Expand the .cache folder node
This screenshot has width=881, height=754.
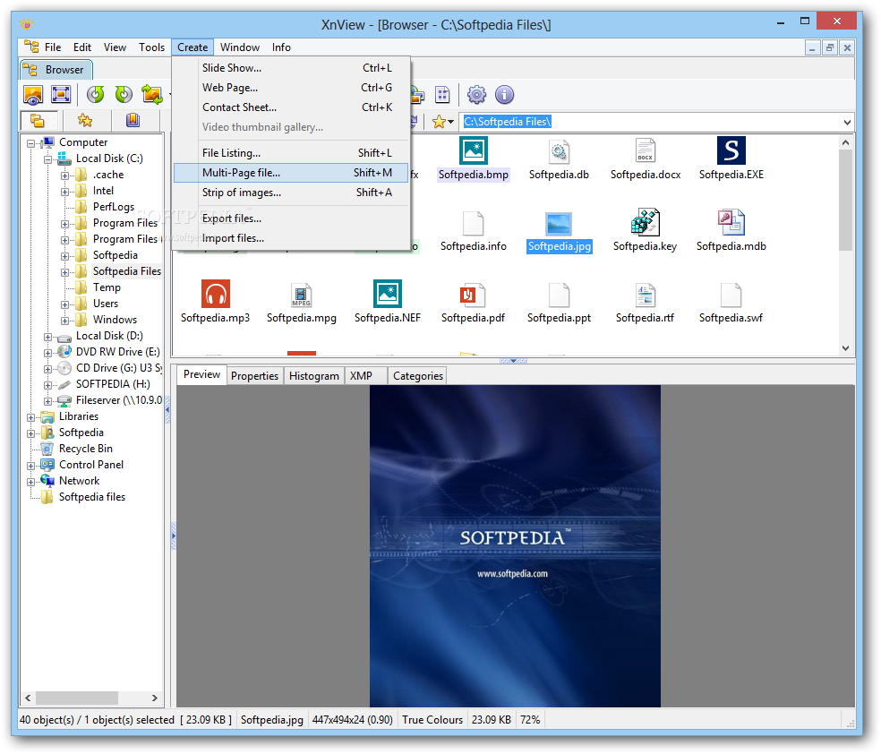tap(64, 176)
